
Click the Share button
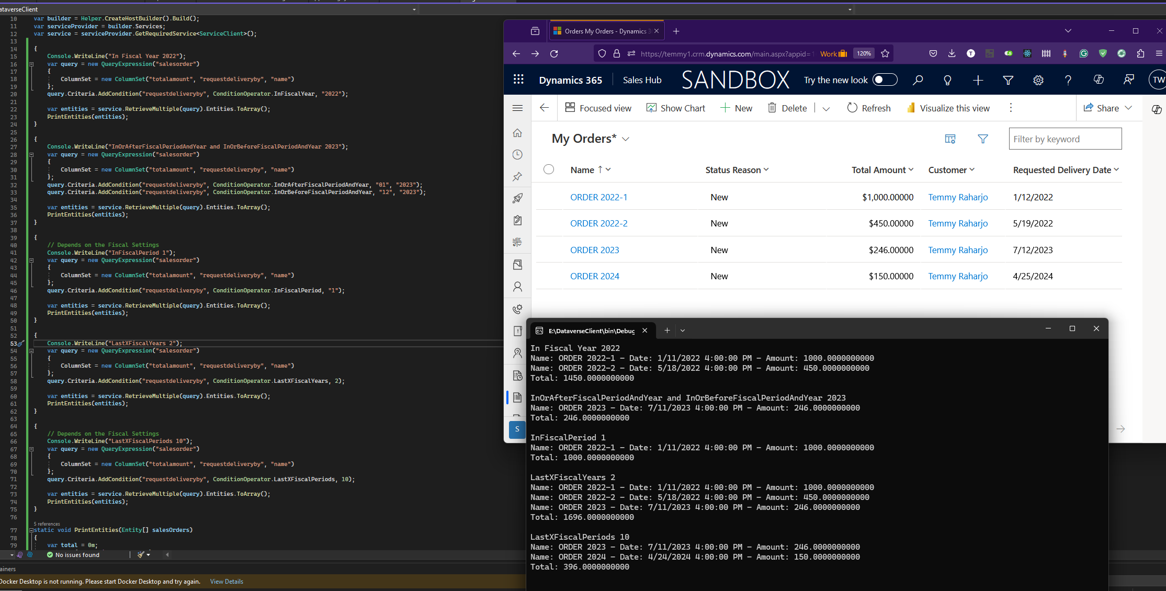tap(1107, 108)
